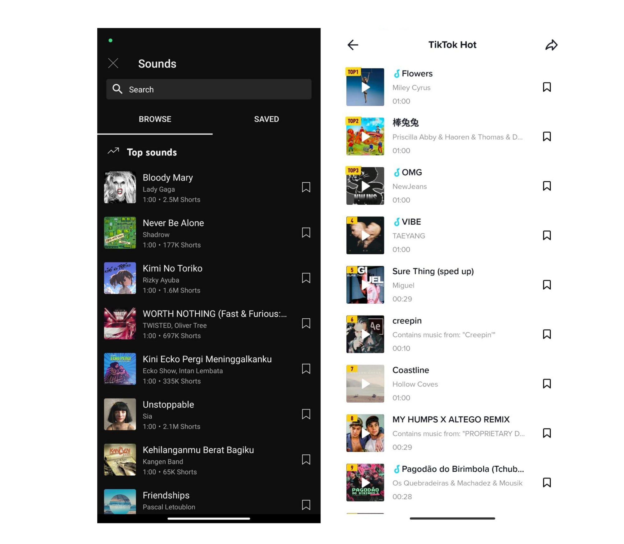This screenshot has width=624, height=544.
Task: Switch to the SAVED tab
Action: 266,119
